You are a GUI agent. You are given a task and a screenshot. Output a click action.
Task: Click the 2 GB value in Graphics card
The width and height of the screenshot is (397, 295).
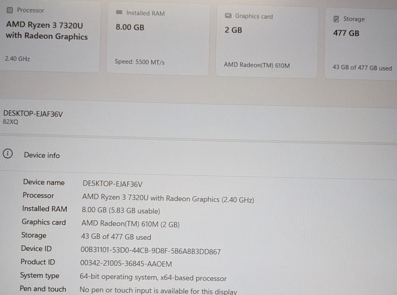pos(234,30)
